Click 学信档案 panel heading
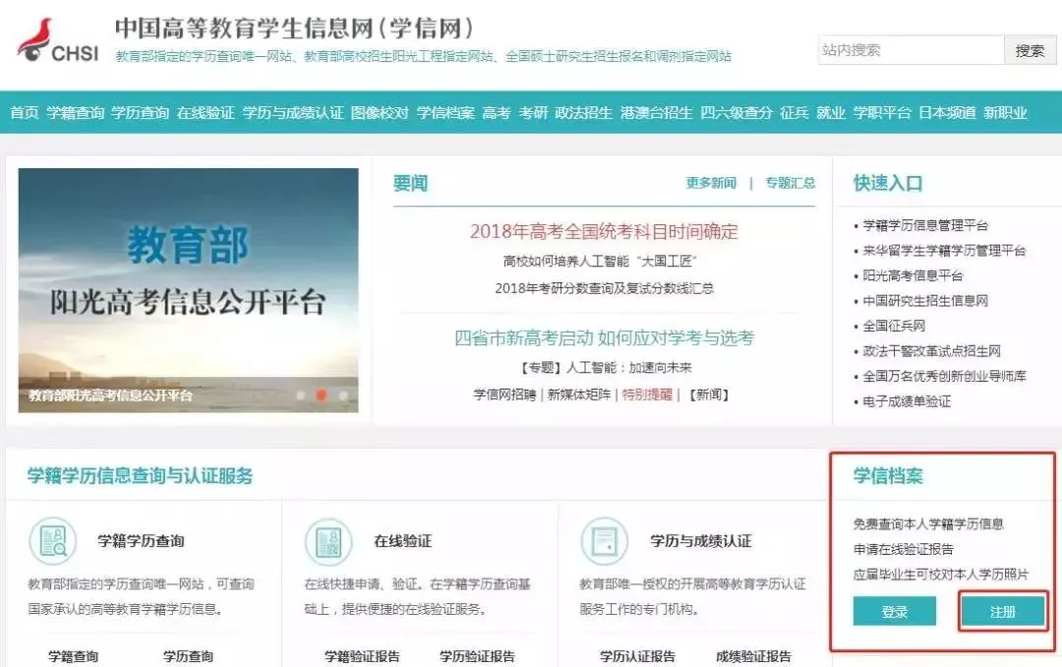This screenshot has height=667, width=1062. coord(888,476)
